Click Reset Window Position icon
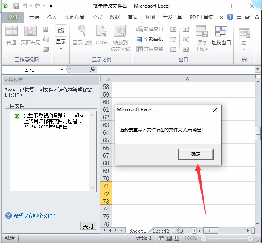 [x=186, y=49]
